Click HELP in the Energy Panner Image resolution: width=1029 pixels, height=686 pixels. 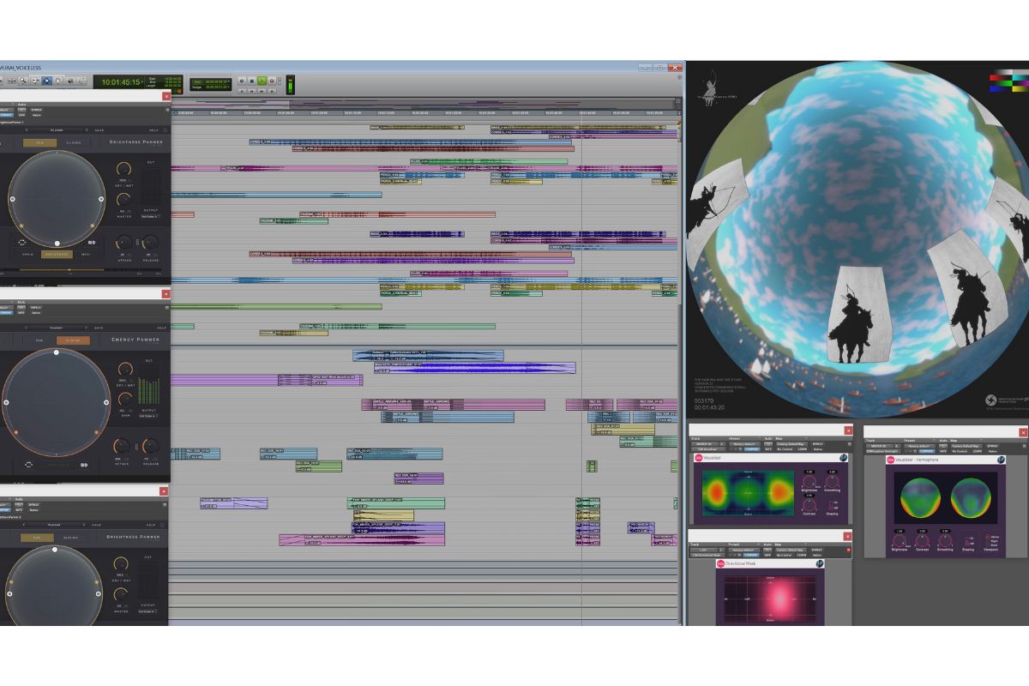pyautogui.click(x=162, y=328)
